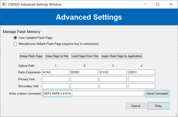
Task: Confirm settings with the Okay button
Action: click(x=158, y=106)
